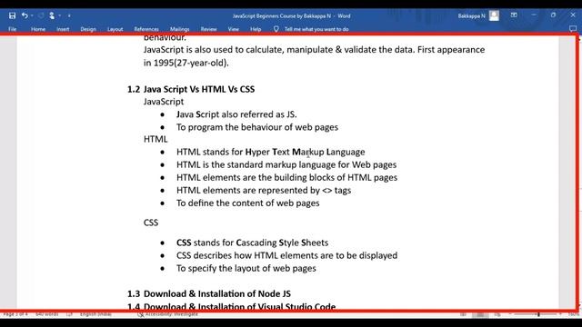Click the zoom out minus button
The width and height of the screenshot is (582, 327).
click(510, 314)
